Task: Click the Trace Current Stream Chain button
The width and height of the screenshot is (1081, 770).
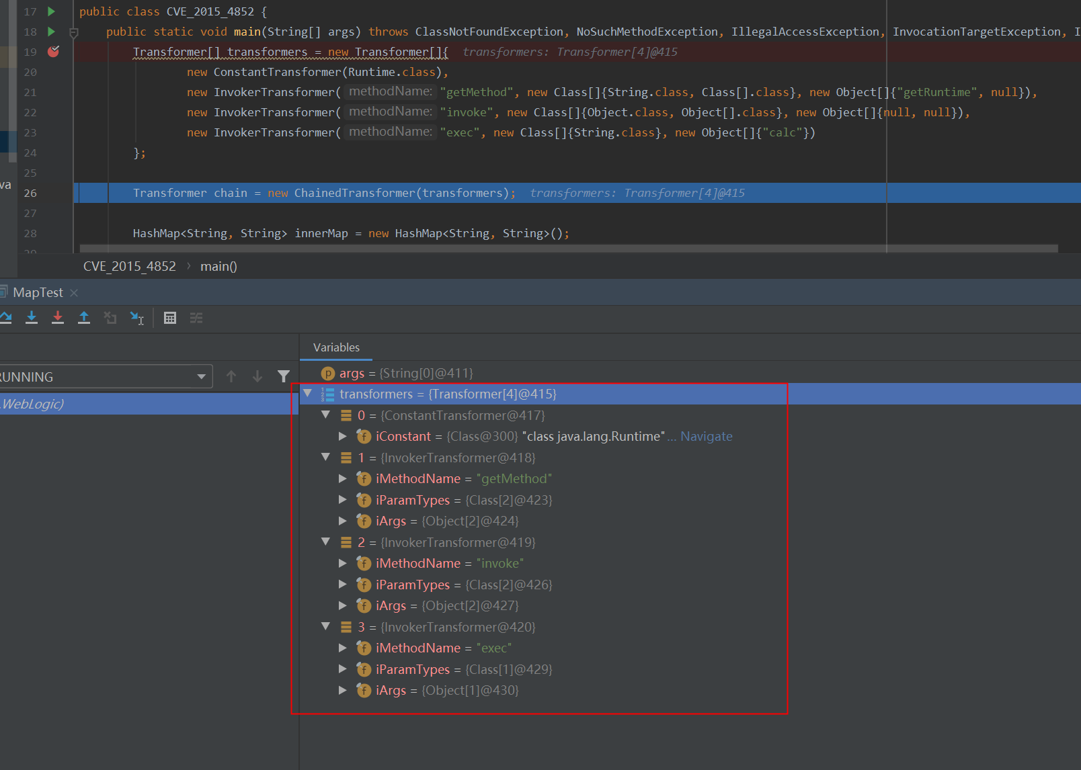Action: (x=196, y=318)
